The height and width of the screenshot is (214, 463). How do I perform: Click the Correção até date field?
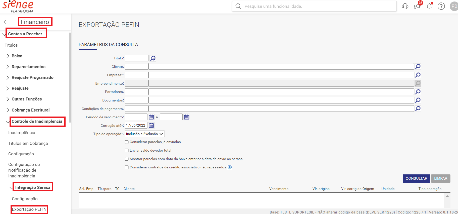pos(136,125)
